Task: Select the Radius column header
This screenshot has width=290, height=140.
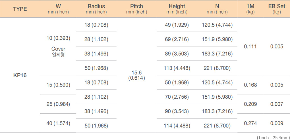Action: coord(96,9)
